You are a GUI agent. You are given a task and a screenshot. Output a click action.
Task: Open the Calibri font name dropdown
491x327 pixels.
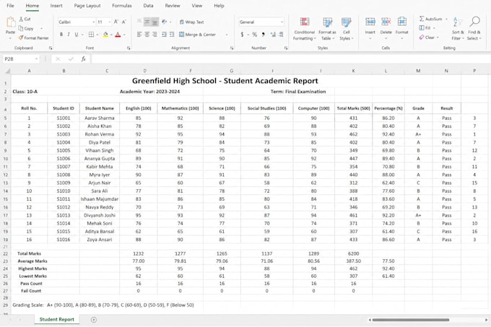point(93,22)
